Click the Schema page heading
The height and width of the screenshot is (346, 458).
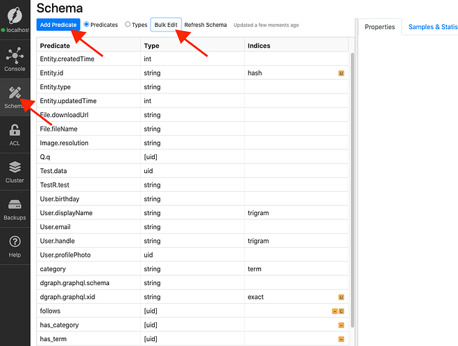pos(60,8)
